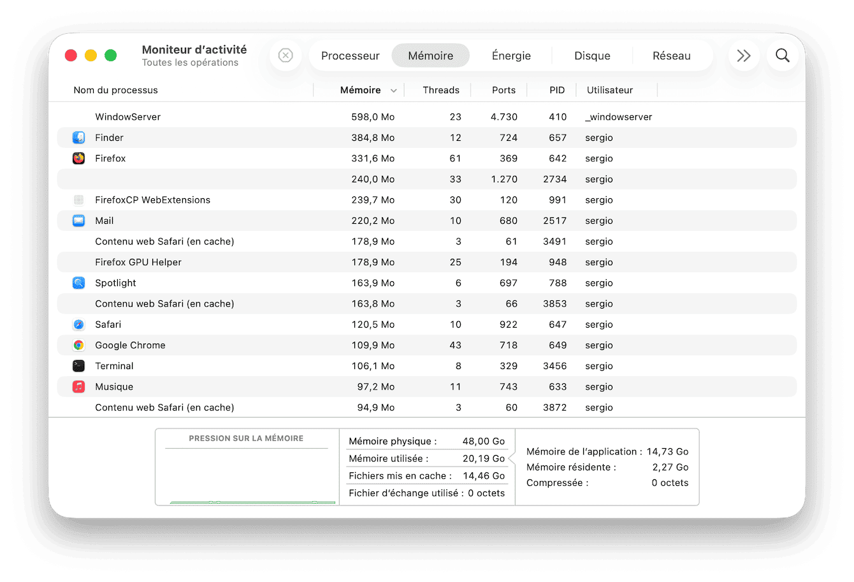The height and width of the screenshot is (582, 854).
Task: Expand the overflow toolbar with the double chevron
Action: 743,55
